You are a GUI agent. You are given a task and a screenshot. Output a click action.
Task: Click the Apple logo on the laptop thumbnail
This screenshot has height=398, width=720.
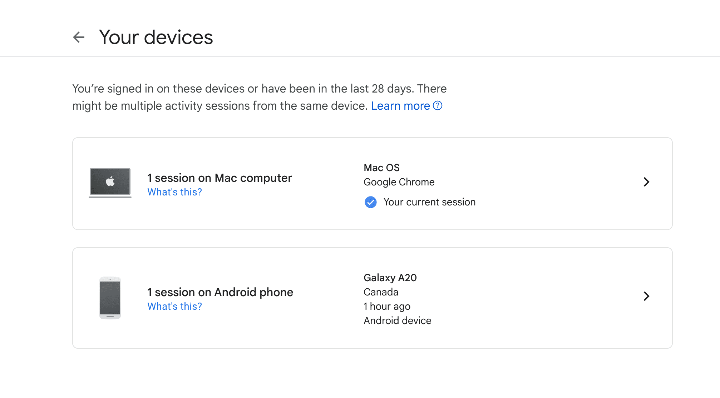pos(110,180)
